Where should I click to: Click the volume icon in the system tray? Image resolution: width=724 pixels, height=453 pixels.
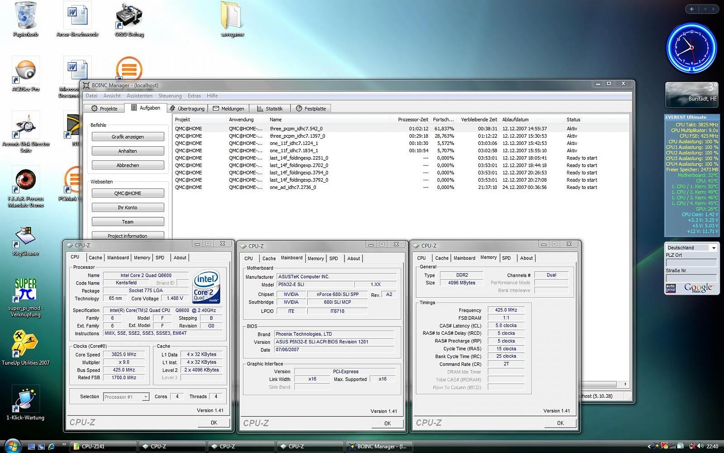coord(700,446)
